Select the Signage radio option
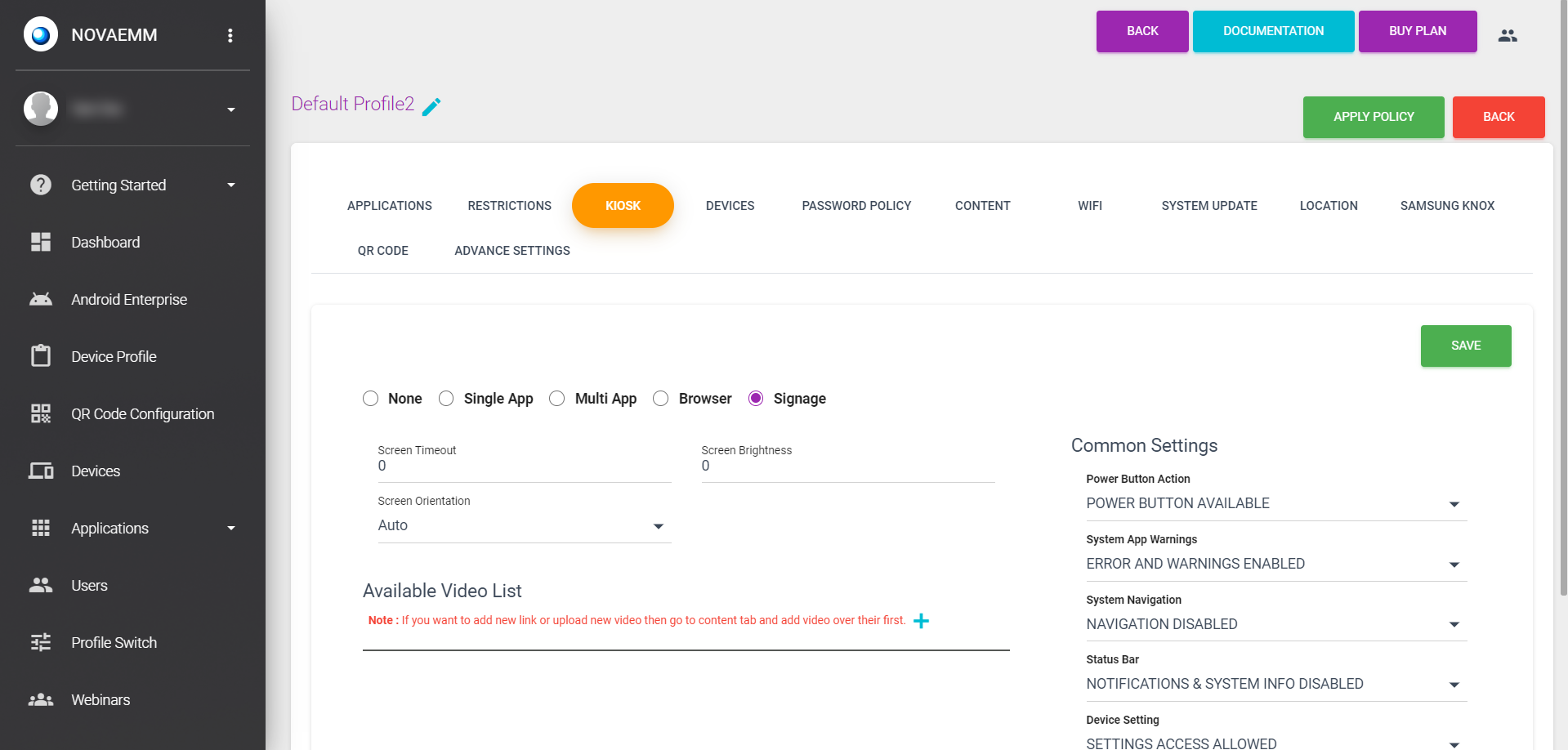 756,399
